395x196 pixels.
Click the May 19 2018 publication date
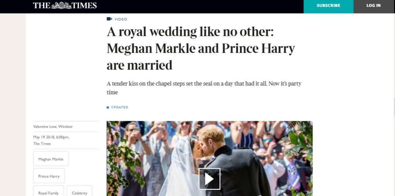51,137
